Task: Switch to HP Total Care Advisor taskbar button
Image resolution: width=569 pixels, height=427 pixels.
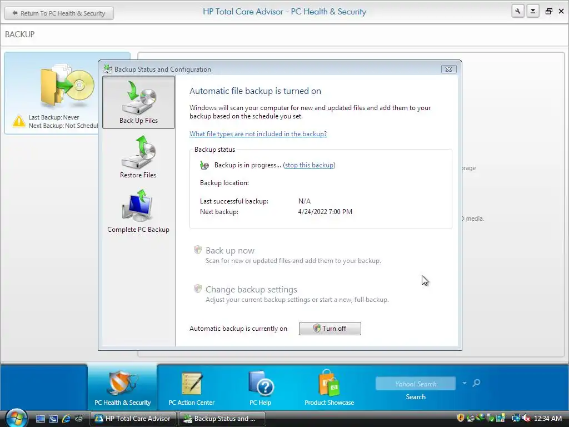Action: (x=133, y=419)
